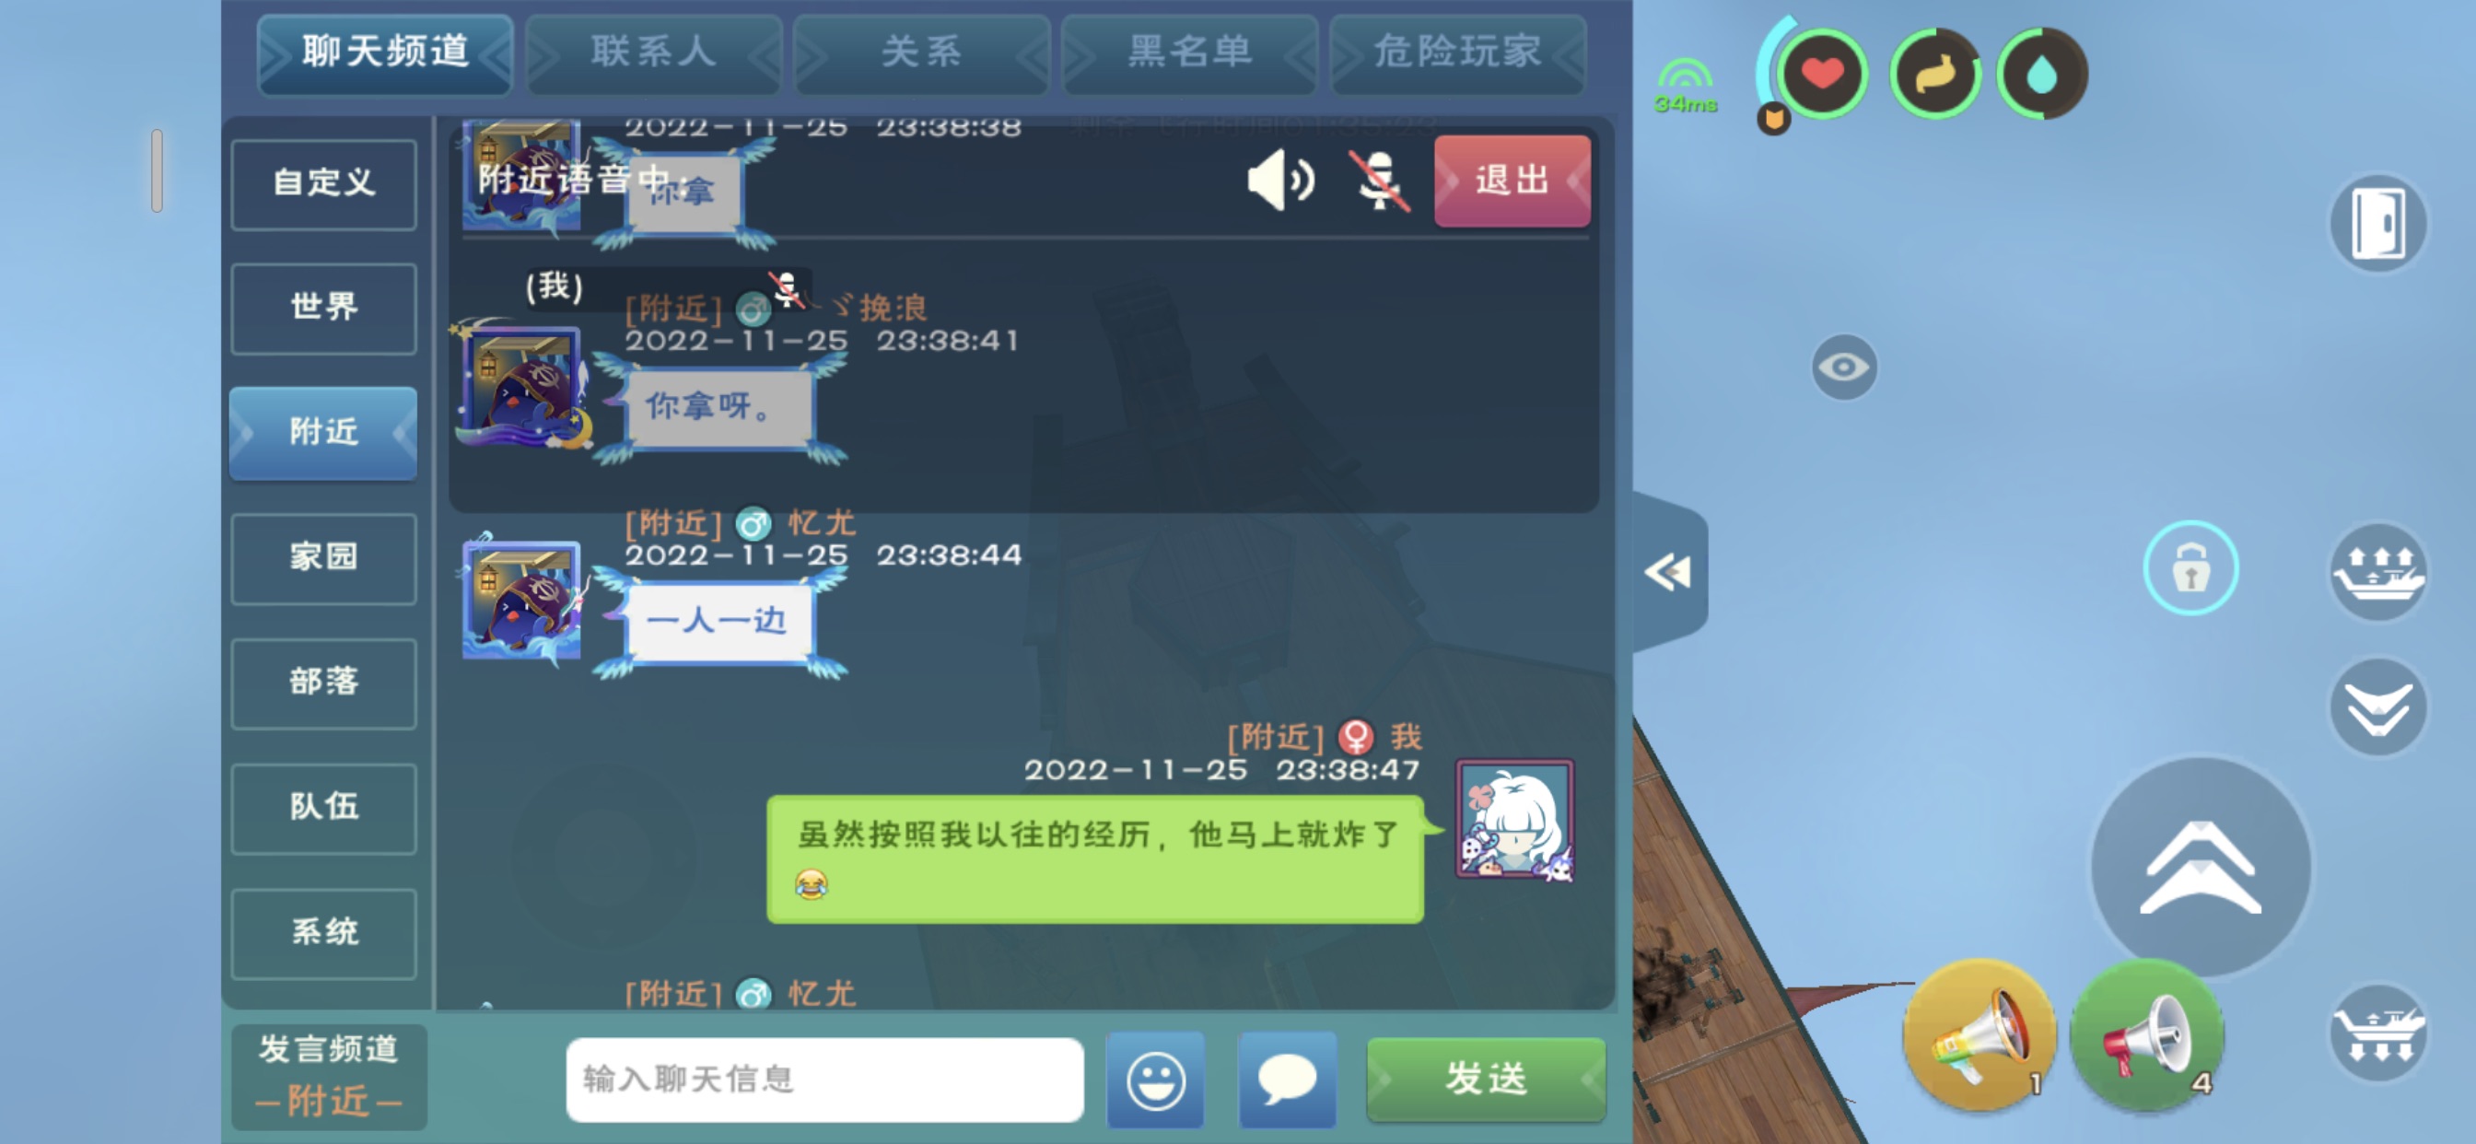Tap the speech bubble quick-chat icon
The height and width of the screenshot is (1144, 2476).
1287,1080
